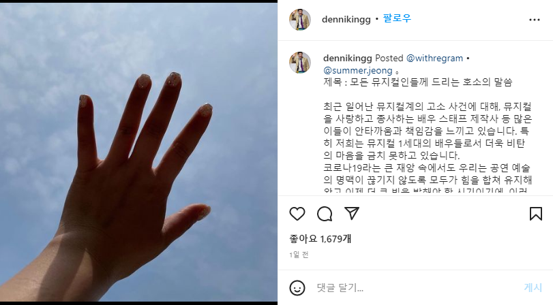Open the emoji picker smiley icon
The image size is (553, 305).
point(297,288)
